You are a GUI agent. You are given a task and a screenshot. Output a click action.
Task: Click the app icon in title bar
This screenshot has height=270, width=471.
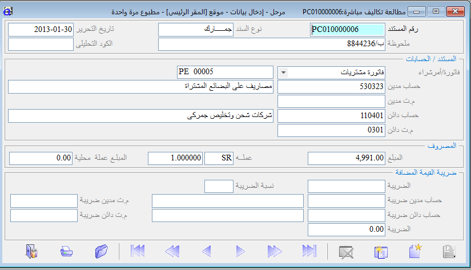[8, 11]
